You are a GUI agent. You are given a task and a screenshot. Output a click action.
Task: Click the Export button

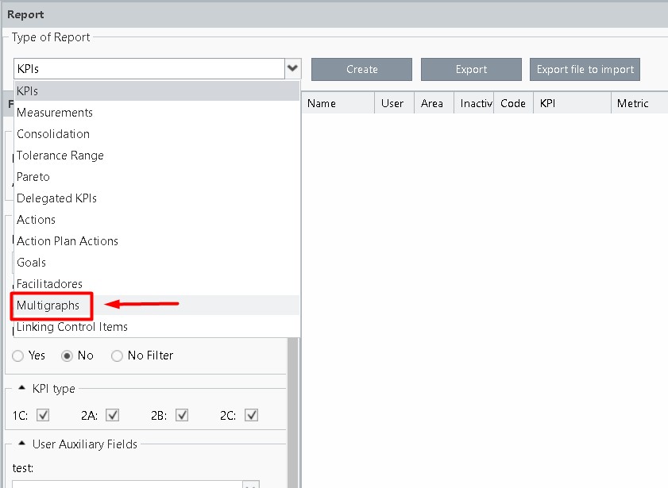click(471, 70)
